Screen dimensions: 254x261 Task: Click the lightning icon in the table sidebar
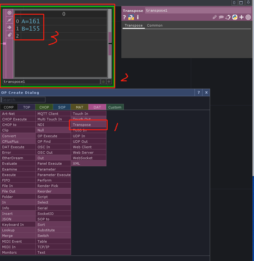9,20
